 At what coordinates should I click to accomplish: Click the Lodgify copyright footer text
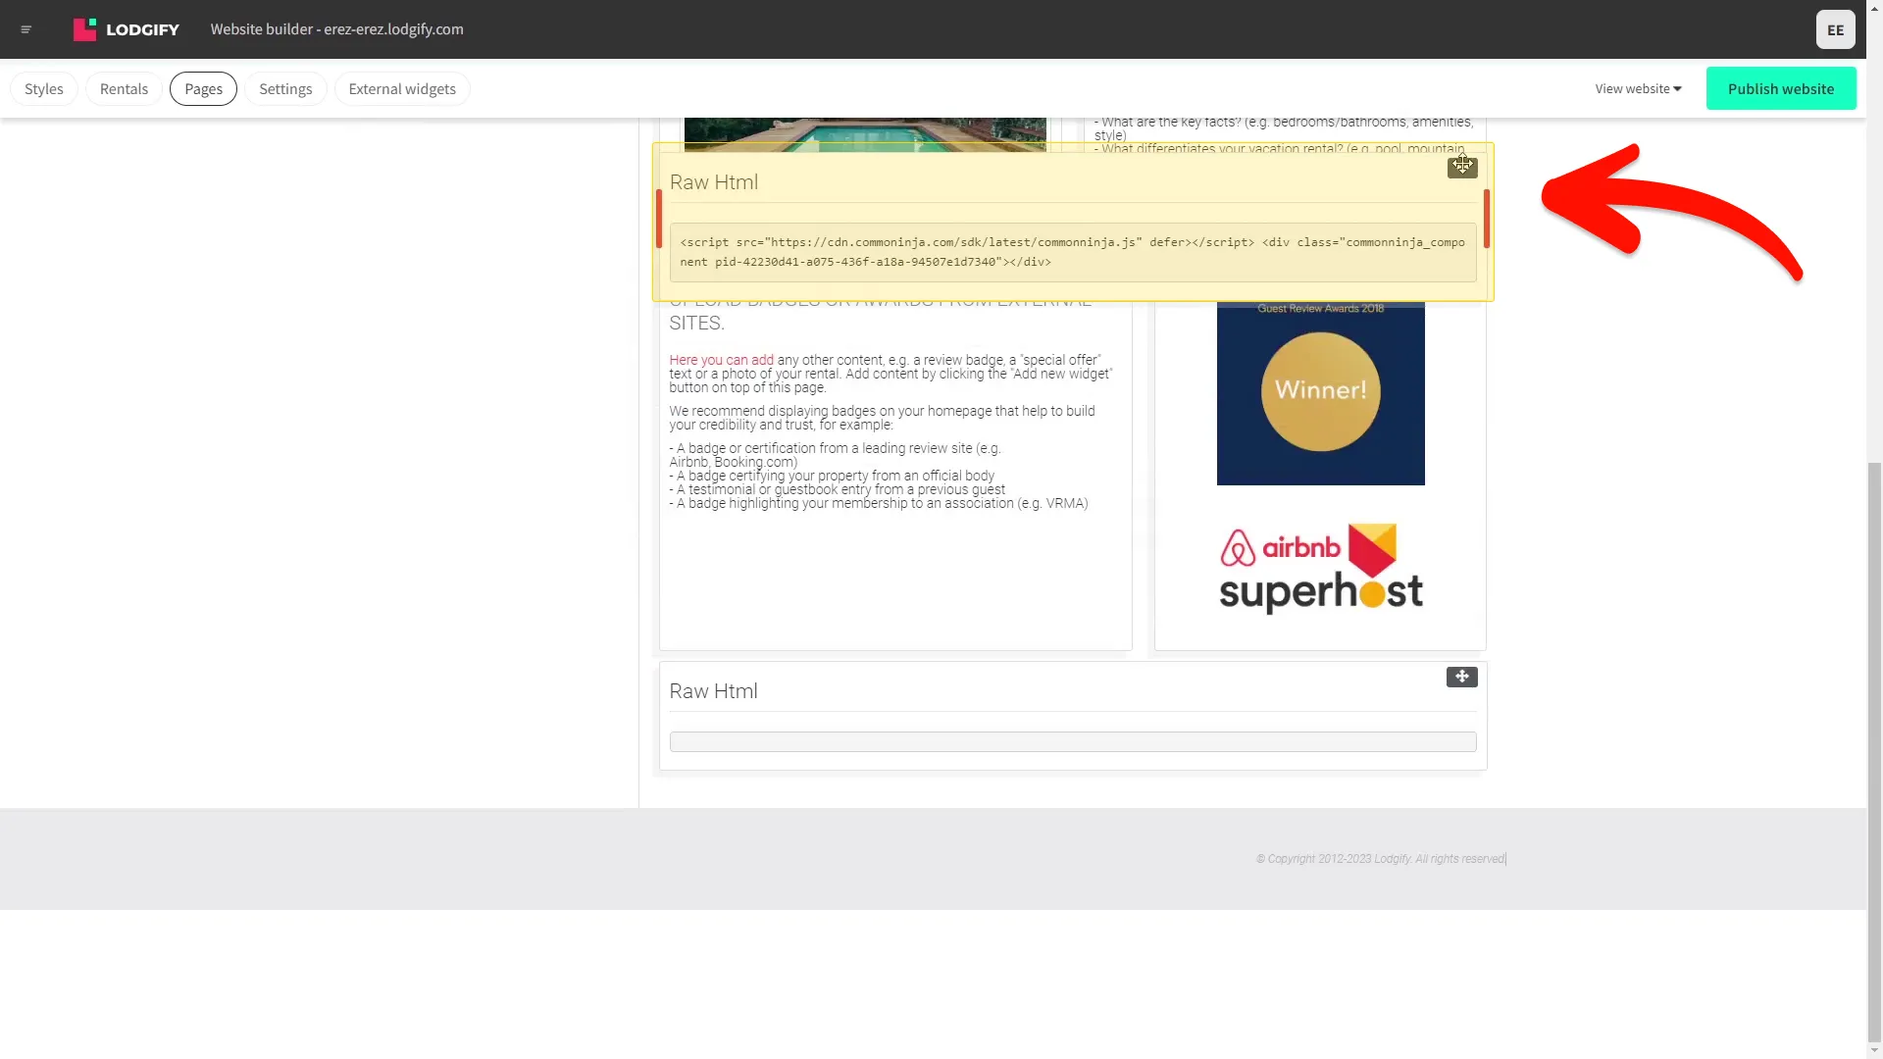pos(1381,859)
